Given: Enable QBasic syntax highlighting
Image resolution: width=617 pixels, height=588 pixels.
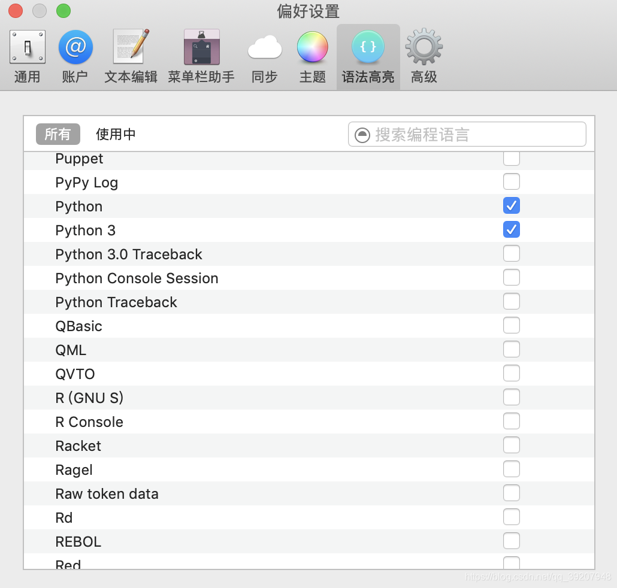Looking at the screenshot, I should [511, 325].
